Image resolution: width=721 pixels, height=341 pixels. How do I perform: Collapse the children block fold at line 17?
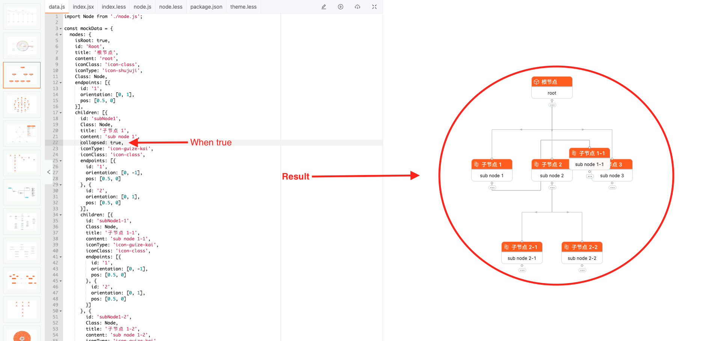(x=61, y=112)
